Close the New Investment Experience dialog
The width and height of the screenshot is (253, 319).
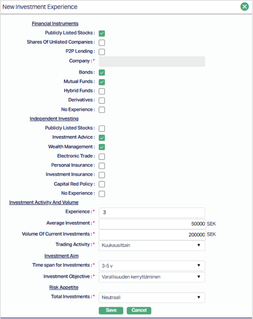[x=245, y=7]
